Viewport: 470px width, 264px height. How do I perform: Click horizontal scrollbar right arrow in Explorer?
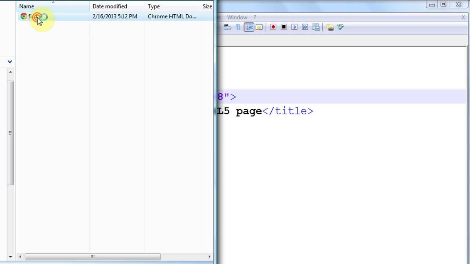pos(209,257)
